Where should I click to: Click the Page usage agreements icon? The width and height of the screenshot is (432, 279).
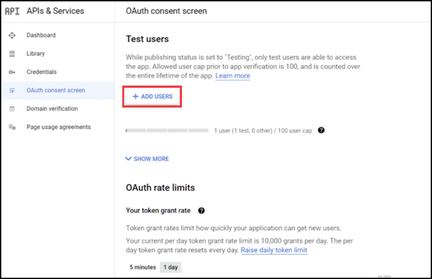pyautogui.click(x=12, y=127)
